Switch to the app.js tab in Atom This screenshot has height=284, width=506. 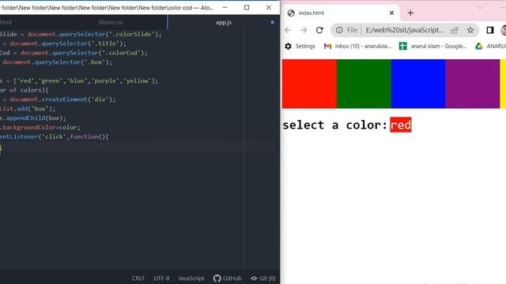coord(223,22)
